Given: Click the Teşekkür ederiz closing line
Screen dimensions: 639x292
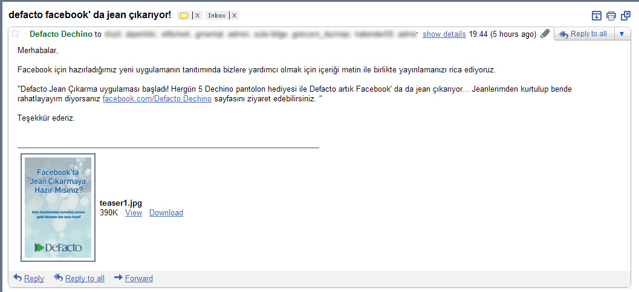Looking at the screenshot, I should [47, 118].
